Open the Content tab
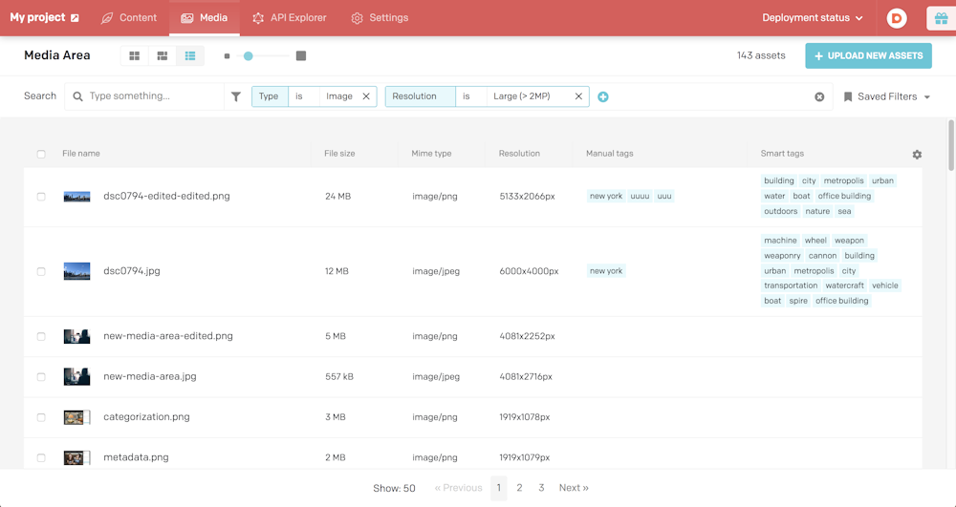 tap(129, 18)
